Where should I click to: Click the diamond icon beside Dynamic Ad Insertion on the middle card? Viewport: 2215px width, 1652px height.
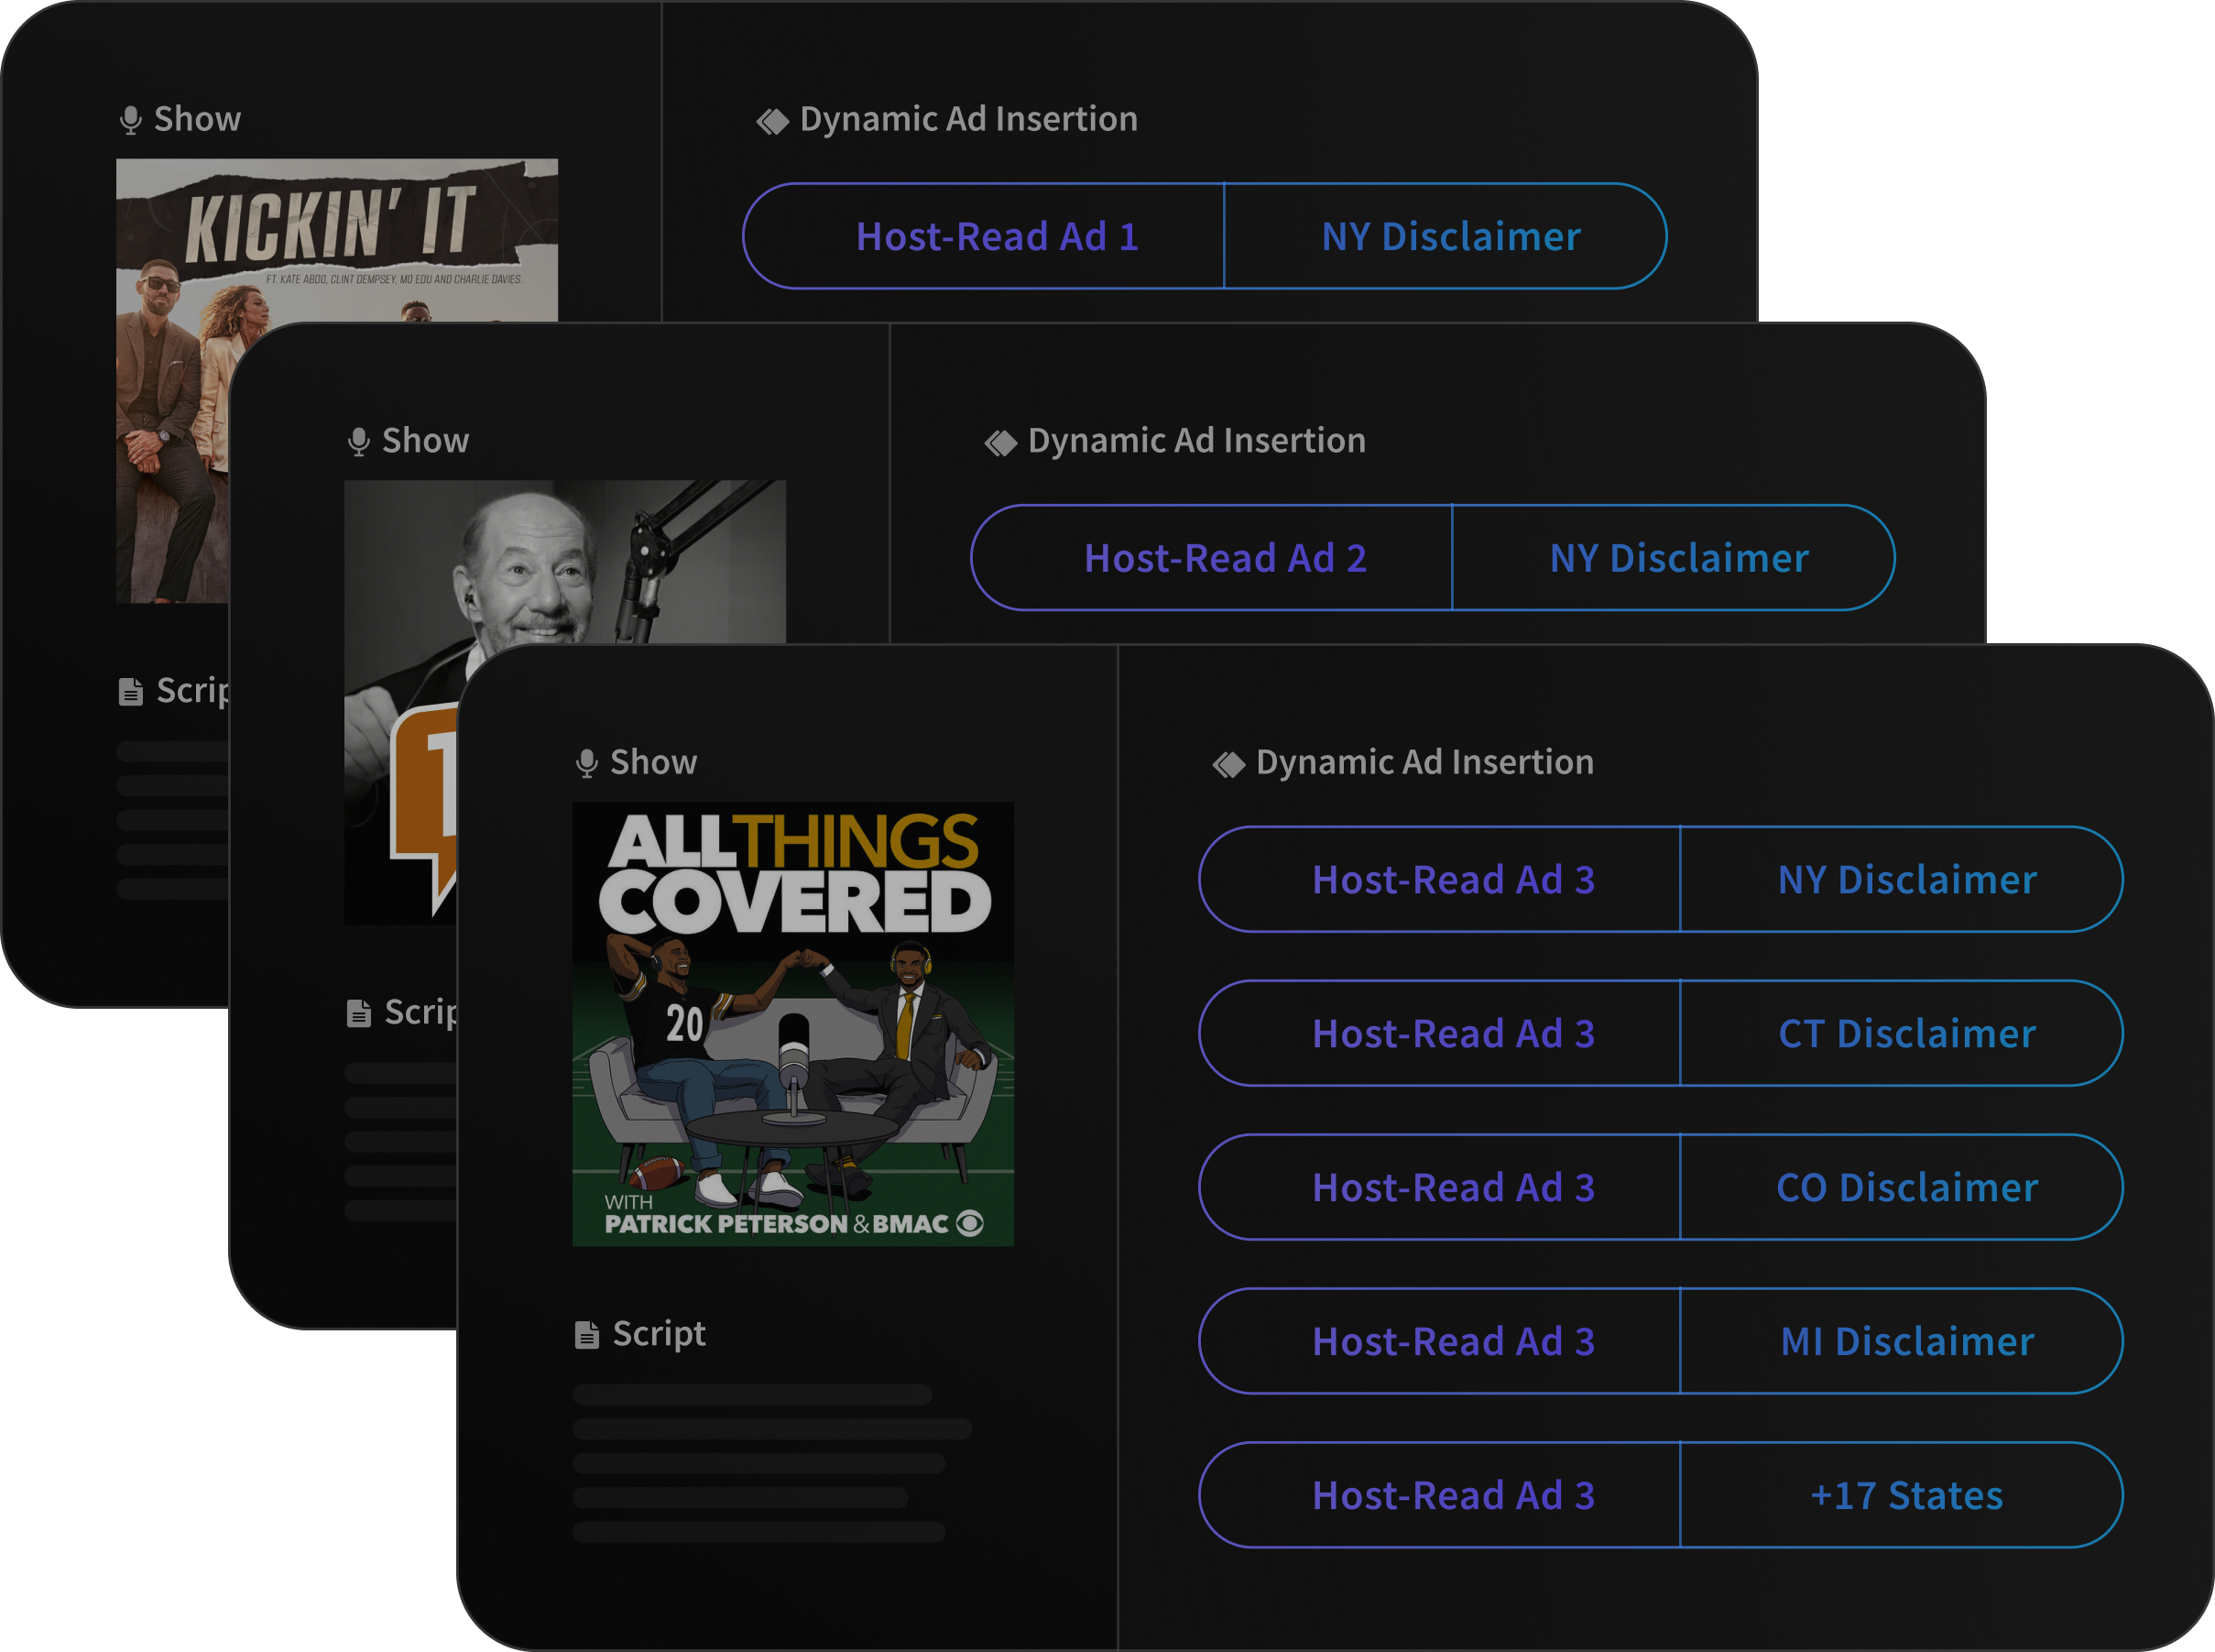pyautogui.click(x=1000, y=442)
